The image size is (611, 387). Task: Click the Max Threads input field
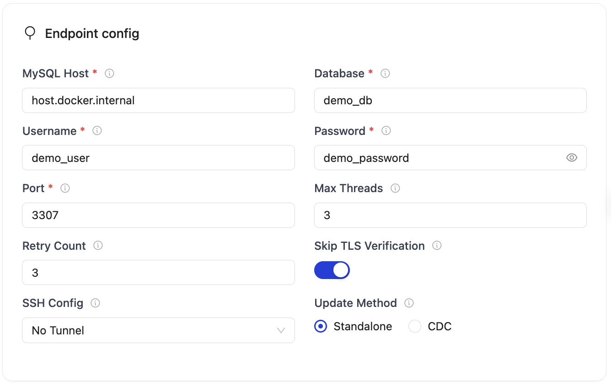coord(450,215)
